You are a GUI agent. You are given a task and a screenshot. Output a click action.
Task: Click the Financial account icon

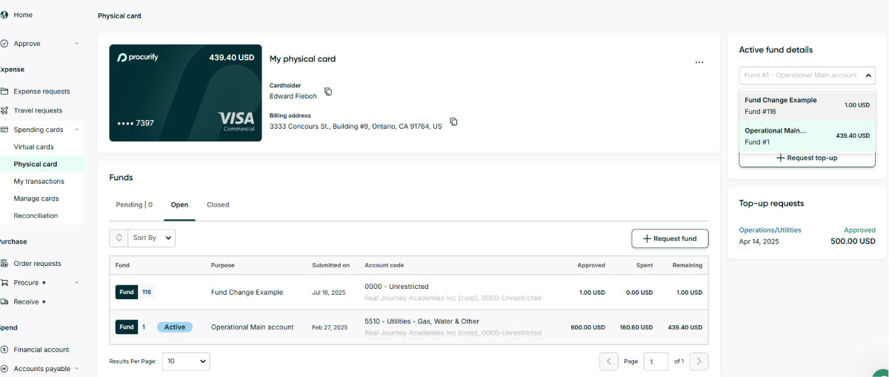(4, 350)
